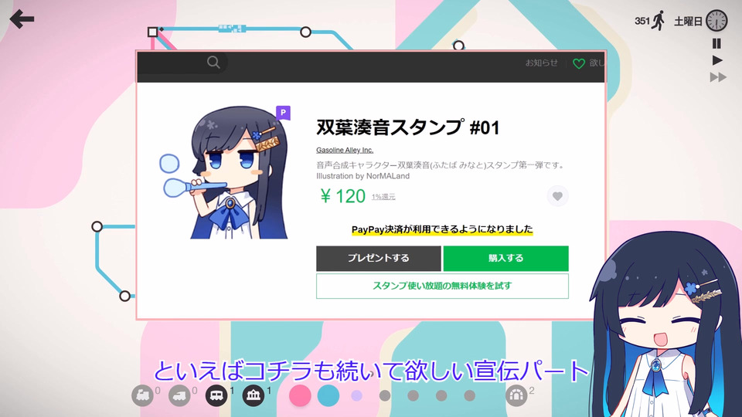This screenshot has width=742, height=417.
Task: Enable fast-forward speed
Action: pyautogui.click(x=718, y=77)
